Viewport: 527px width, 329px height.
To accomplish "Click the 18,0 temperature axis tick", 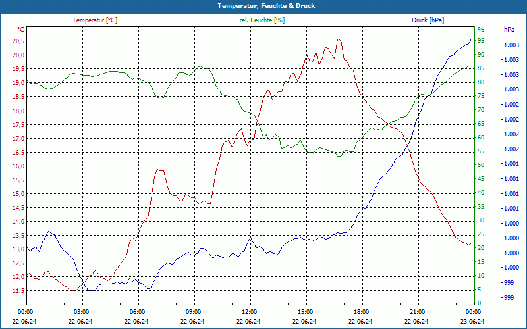I will pos(18,111).
